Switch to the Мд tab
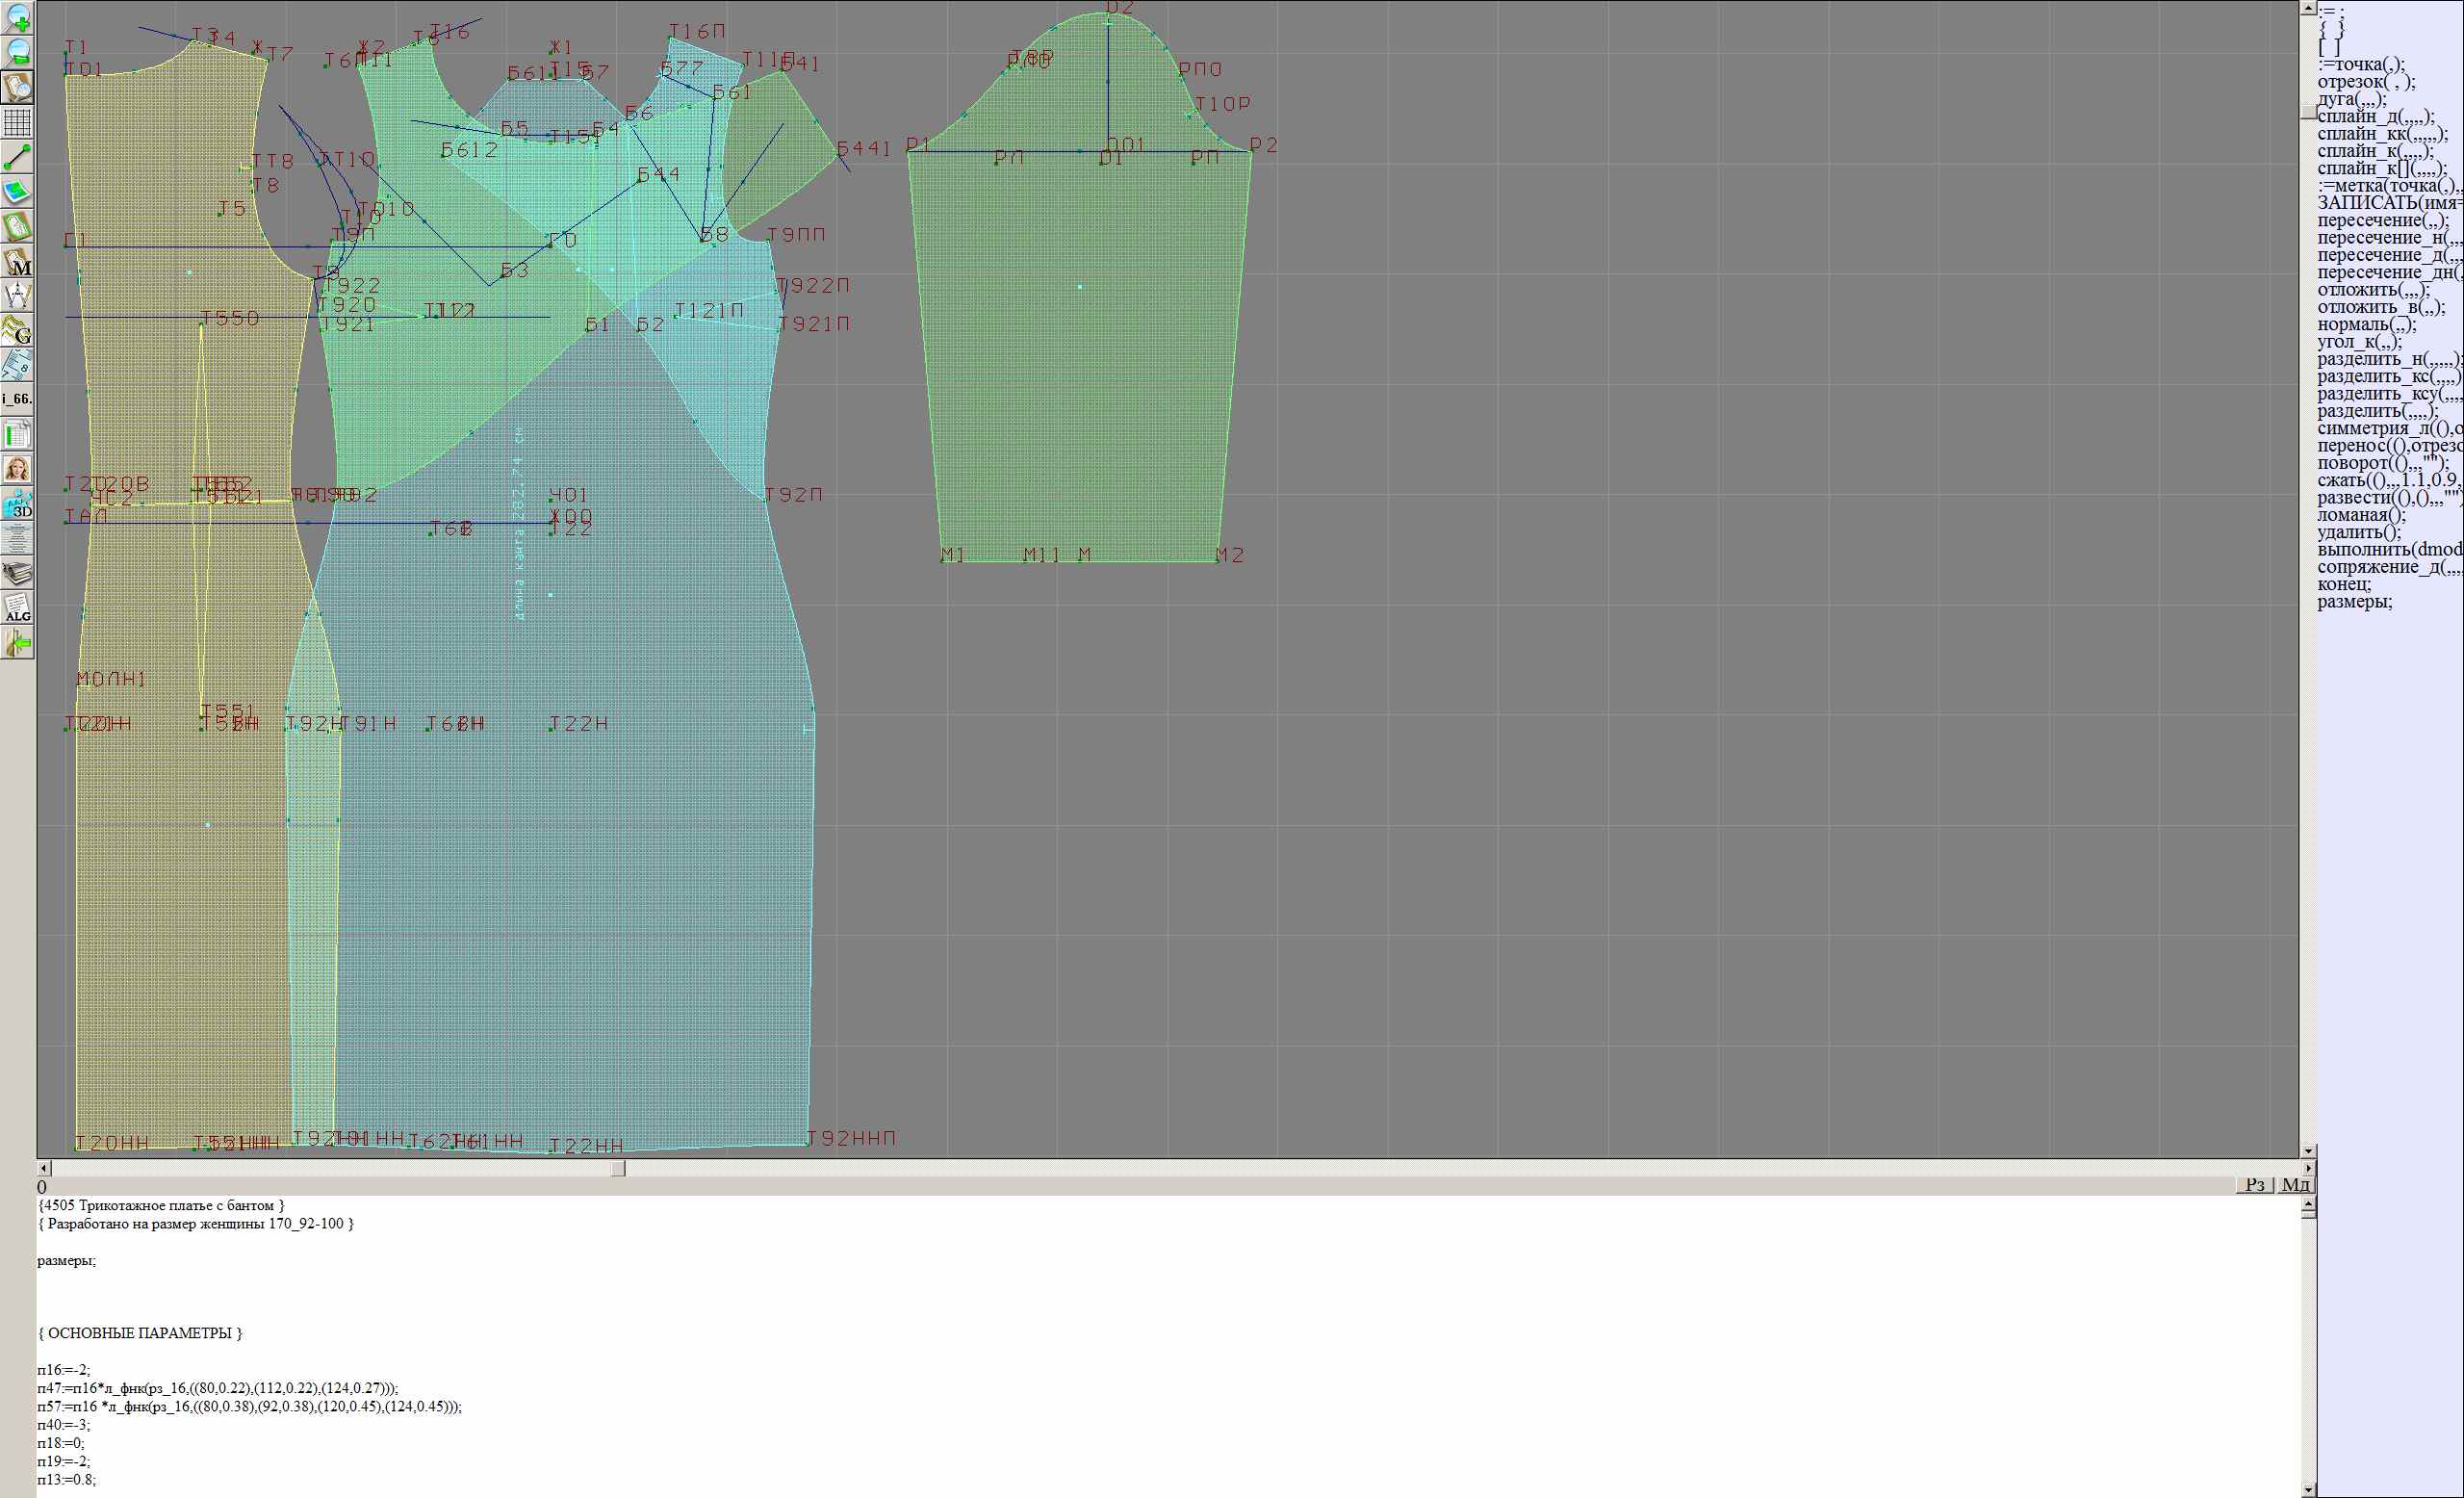2464x1498 pixels. coord(2295,1184)
